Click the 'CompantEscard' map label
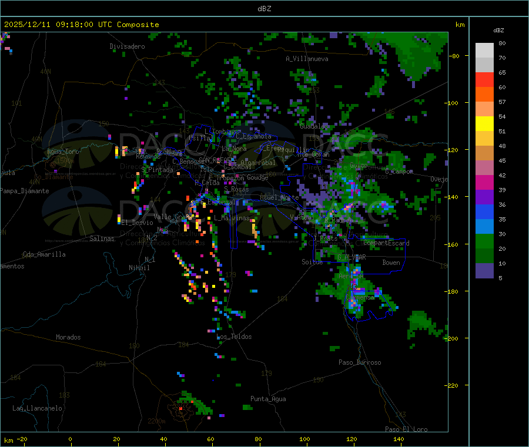The width and height of the screenshot is (529, 447). point(387,243)
